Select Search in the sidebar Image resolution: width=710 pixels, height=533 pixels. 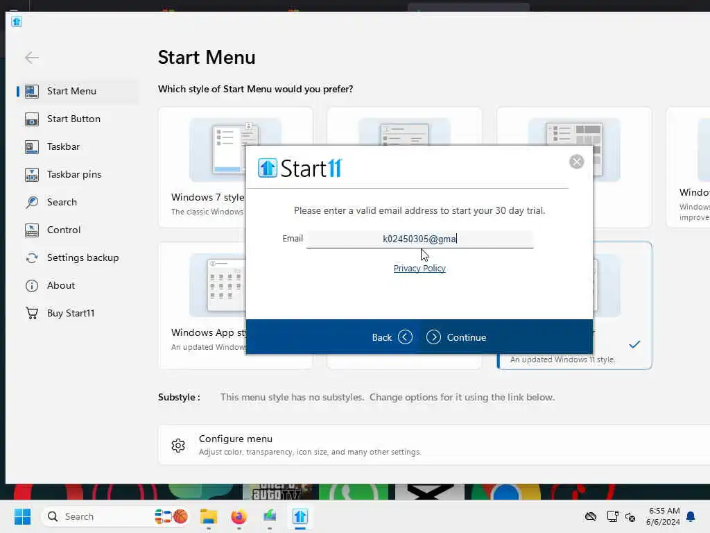[x=77, y=202]
